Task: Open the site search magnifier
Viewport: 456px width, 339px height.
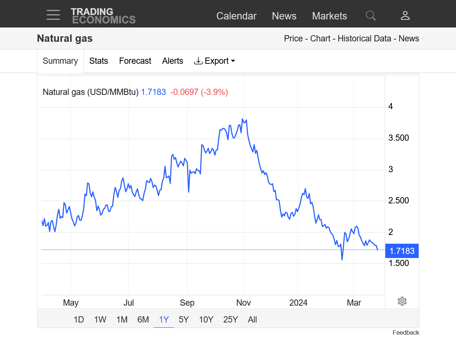Action: [371, 15]
